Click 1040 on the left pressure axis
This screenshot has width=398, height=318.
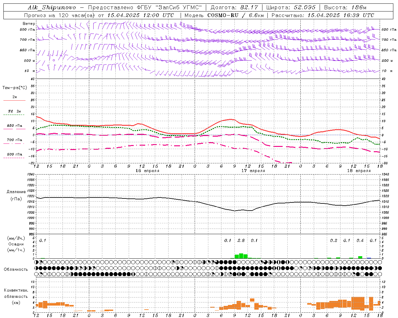coord(31,175)
